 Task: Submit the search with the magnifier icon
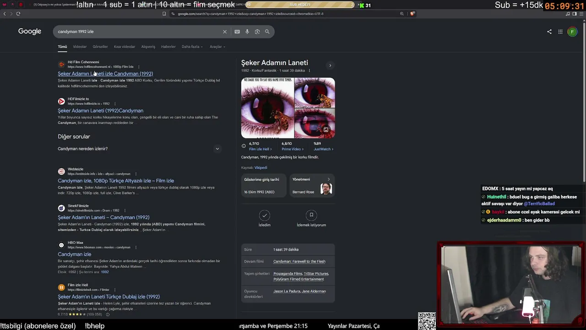267,32
